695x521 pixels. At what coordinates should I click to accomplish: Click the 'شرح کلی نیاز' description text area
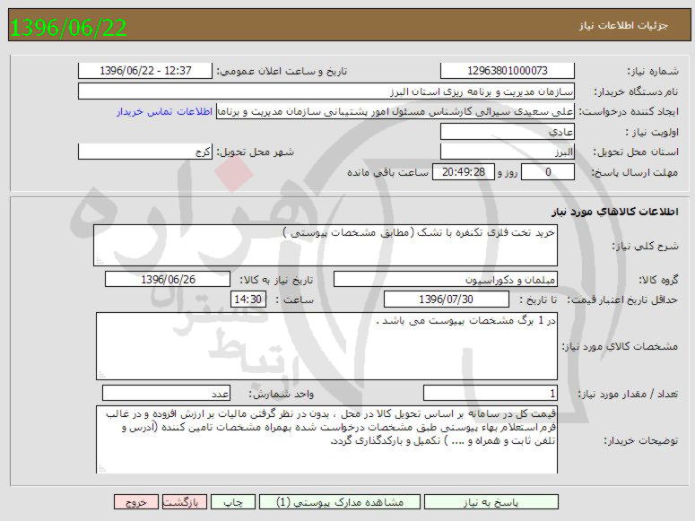pos(325,245)
